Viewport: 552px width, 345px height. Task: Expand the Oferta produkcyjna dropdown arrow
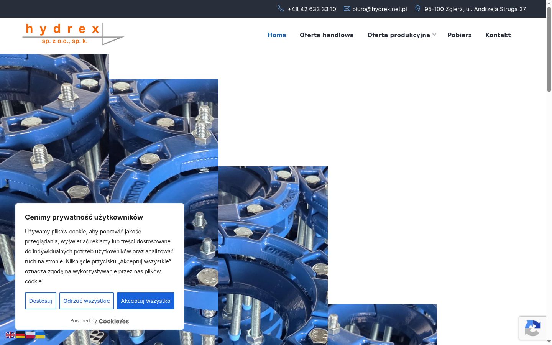pos(434,34)
